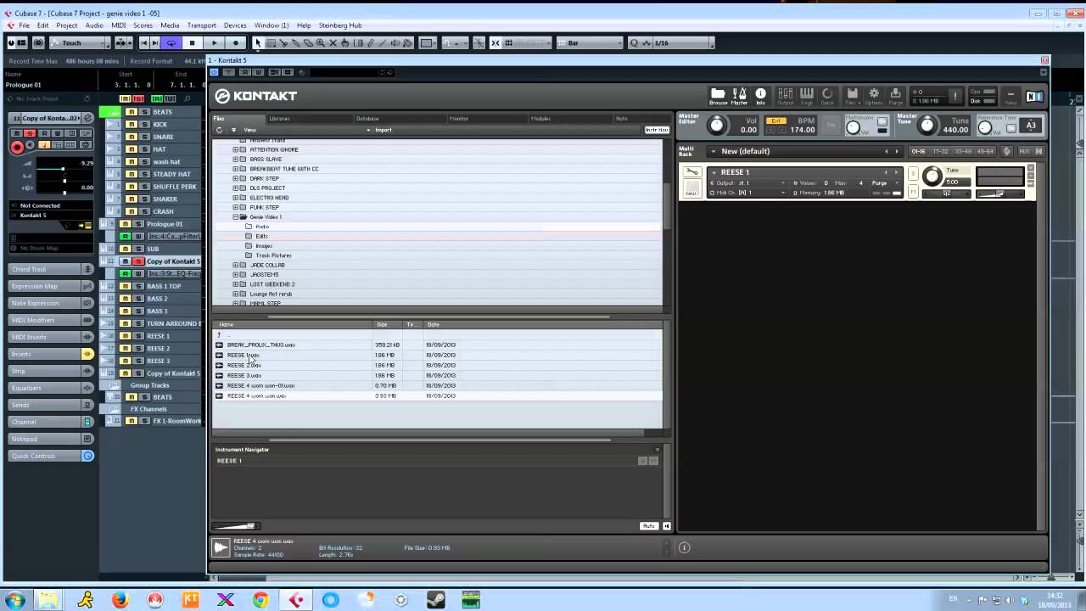
Task: Mute the KICK track
Action: (131, 124)
